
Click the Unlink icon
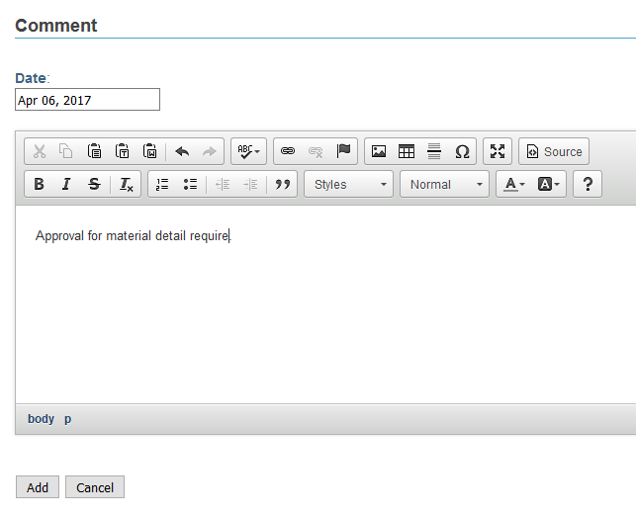(316, 151)
